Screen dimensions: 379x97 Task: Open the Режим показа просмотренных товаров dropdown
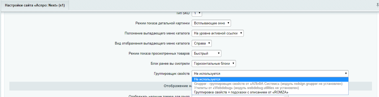coord(207,54)
